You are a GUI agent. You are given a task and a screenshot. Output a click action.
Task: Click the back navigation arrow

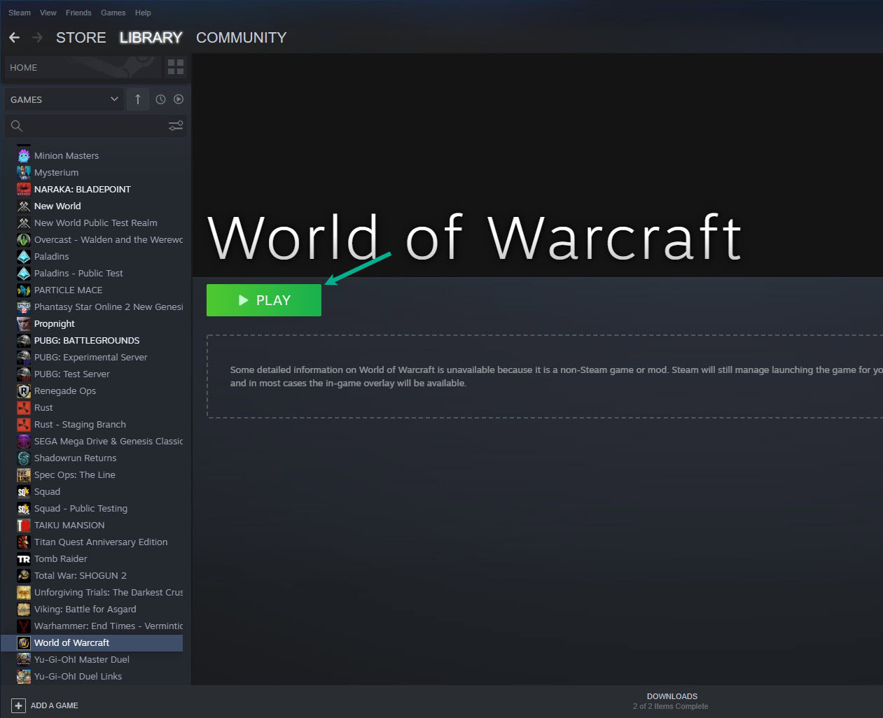(14, 38)
